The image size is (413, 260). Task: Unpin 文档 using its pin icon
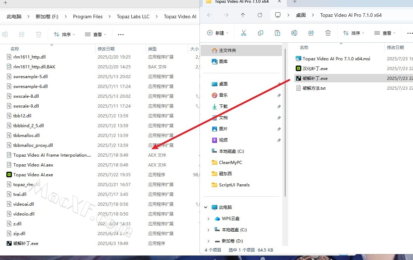279,118
